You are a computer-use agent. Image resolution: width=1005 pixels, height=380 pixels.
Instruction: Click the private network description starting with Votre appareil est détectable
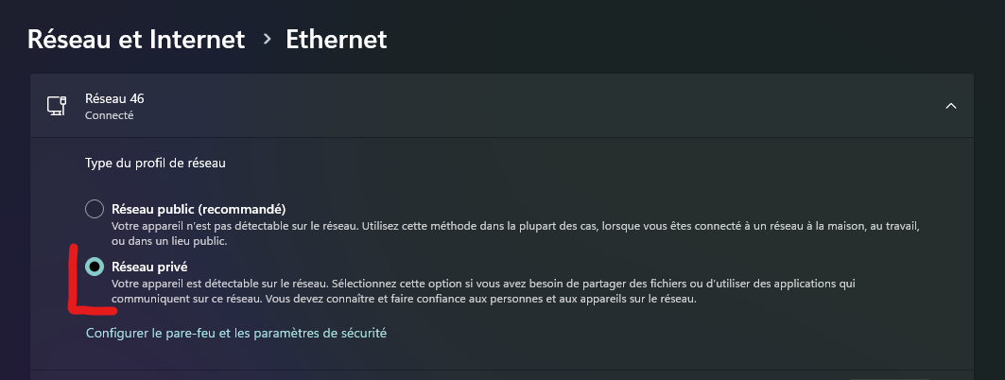tap(483, 291)
